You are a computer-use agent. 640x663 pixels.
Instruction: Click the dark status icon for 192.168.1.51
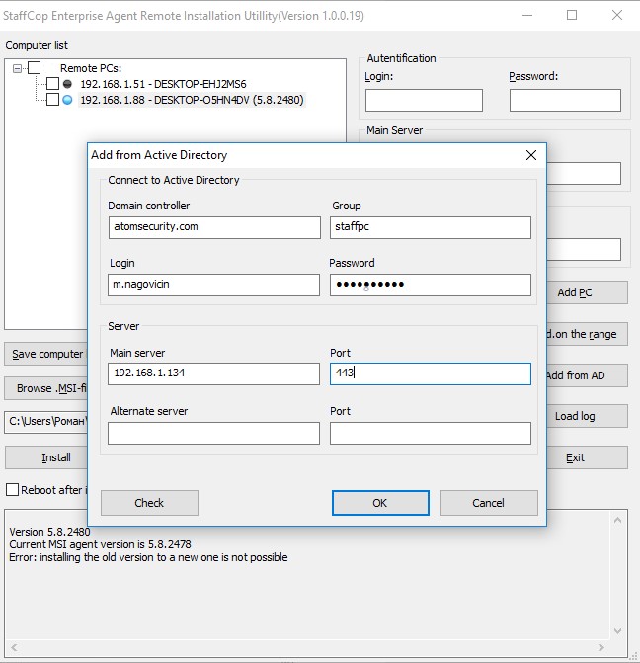67,84
